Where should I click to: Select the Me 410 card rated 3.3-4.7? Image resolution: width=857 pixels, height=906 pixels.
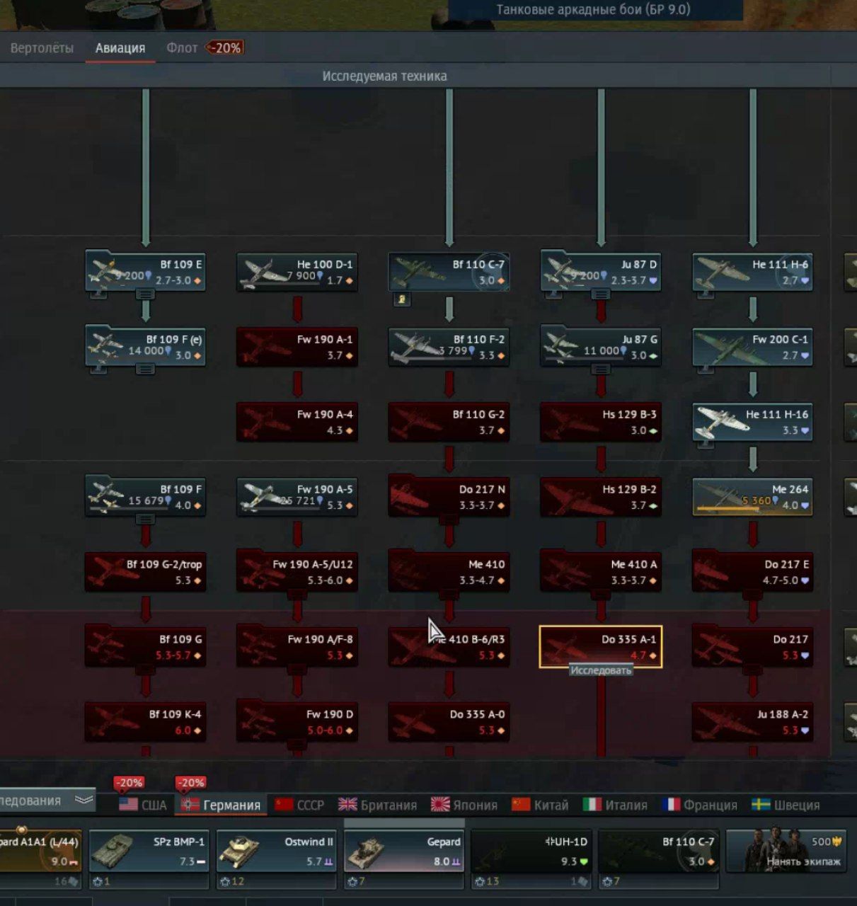click(449, 573)
